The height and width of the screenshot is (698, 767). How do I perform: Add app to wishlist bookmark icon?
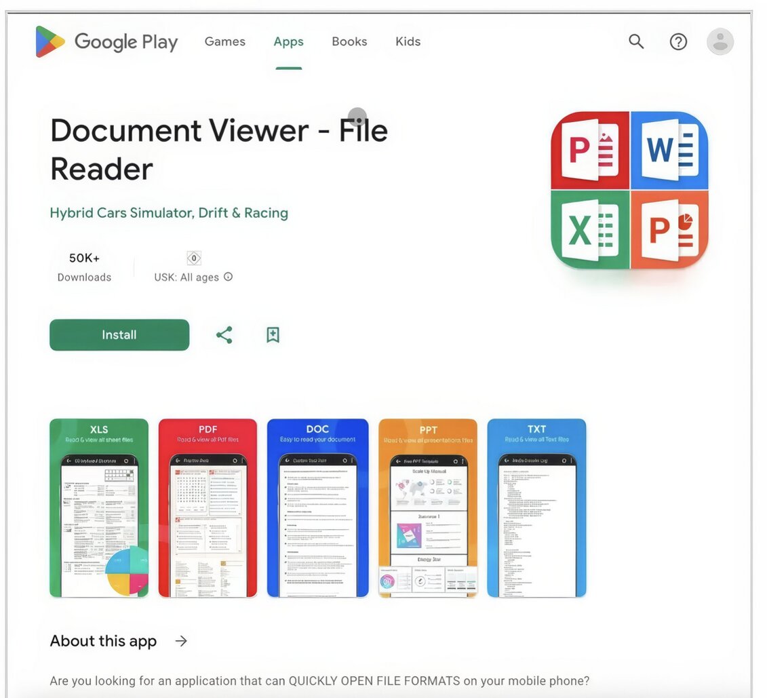(273, 335)
